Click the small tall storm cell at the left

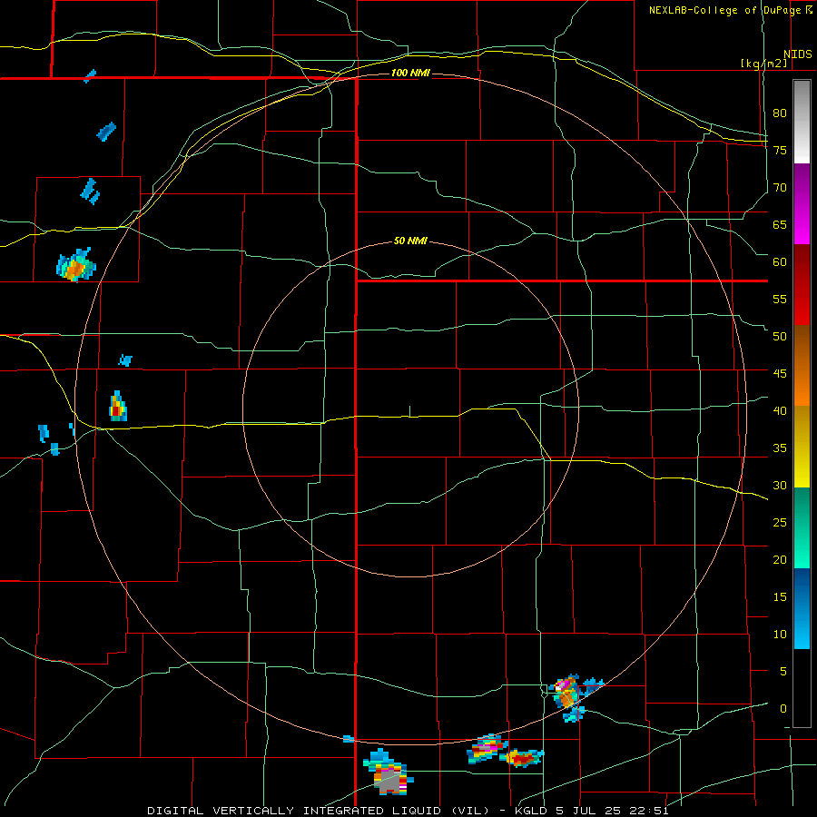(118, 407)
